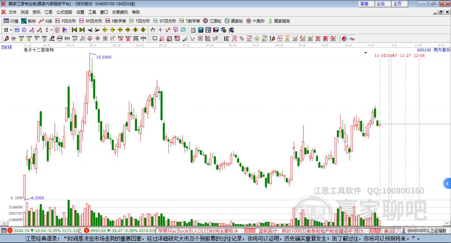Click the 11-27 date marker
Image resolution: width=451 pixels, height=243 pixels.
405,56
